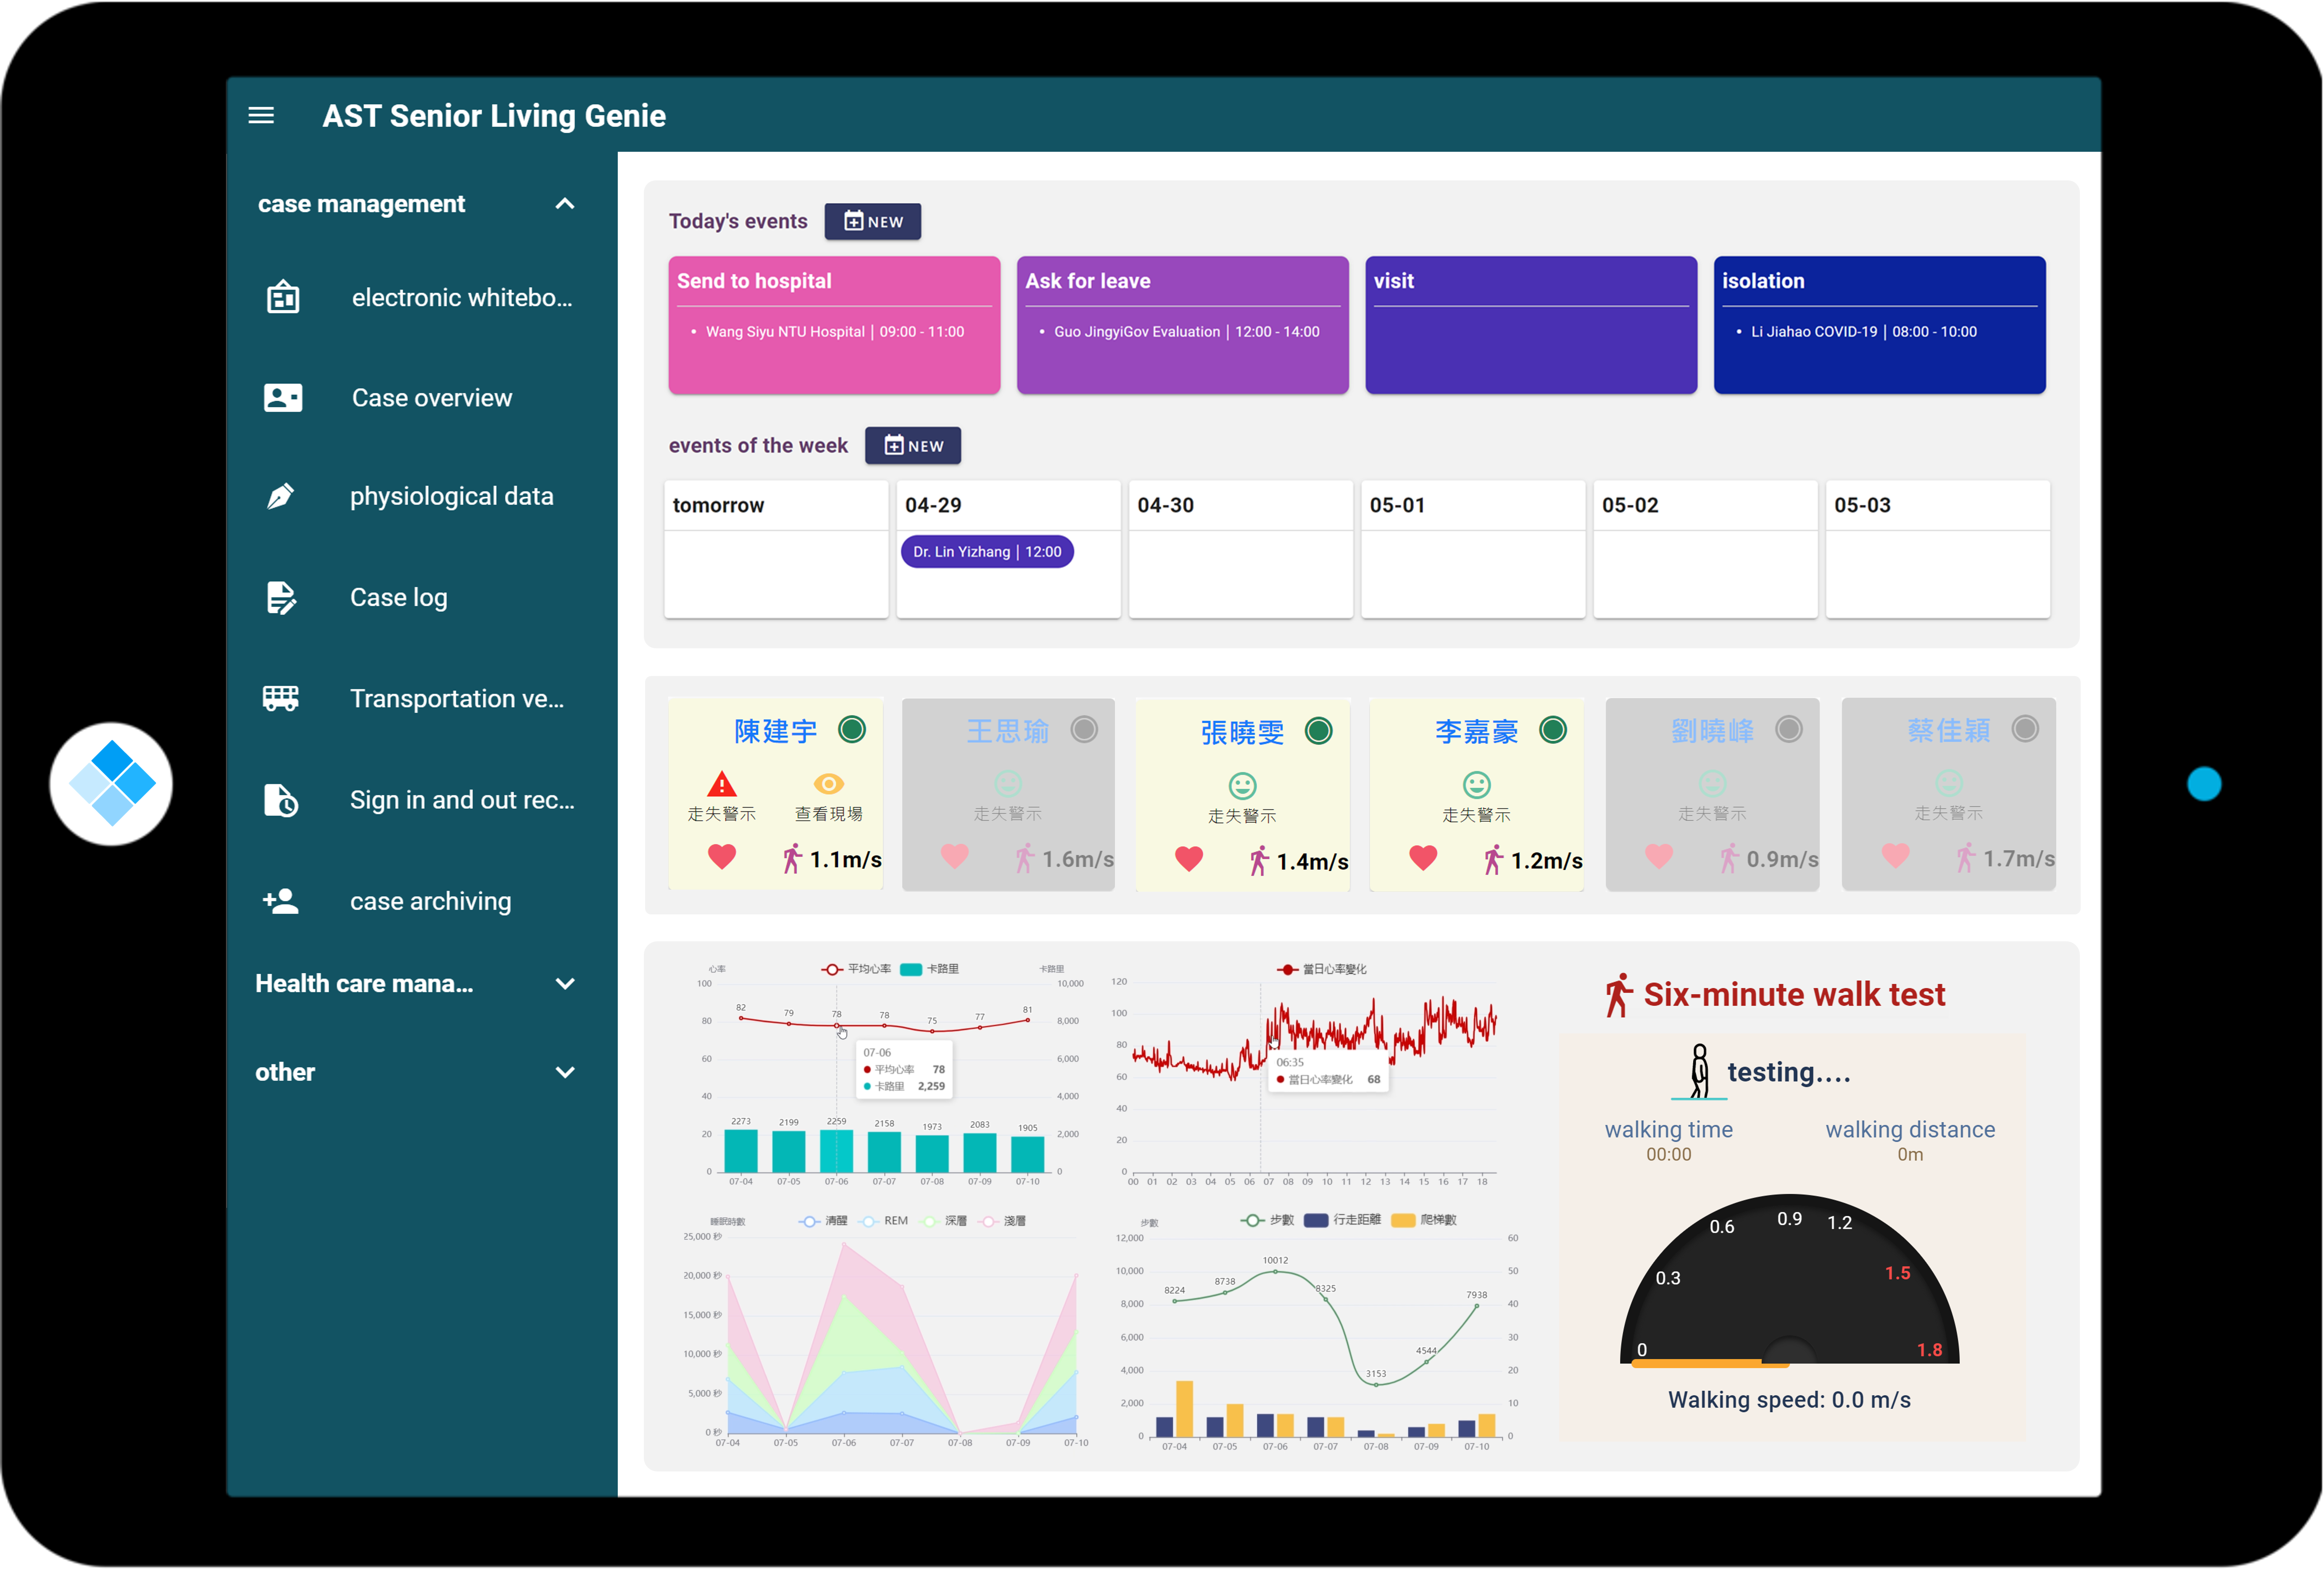Click the walking icon beside 1.2m/s
The image size is (2324, 1569).
pyautogui.click(x=1493, y=860)
